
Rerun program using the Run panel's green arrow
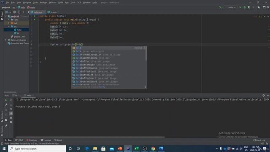[x=6, y=100]
